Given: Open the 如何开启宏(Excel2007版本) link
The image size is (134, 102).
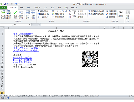Looking at the screenshot, I should coord(26,48).
